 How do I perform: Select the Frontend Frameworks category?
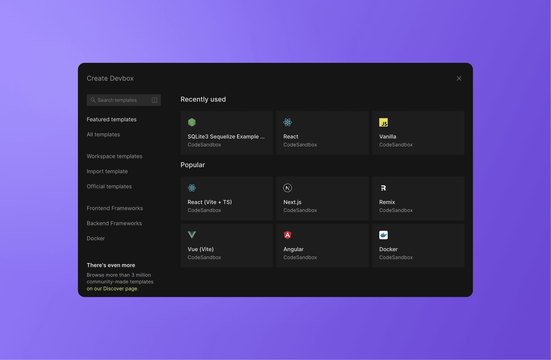(x=115, y=208)
